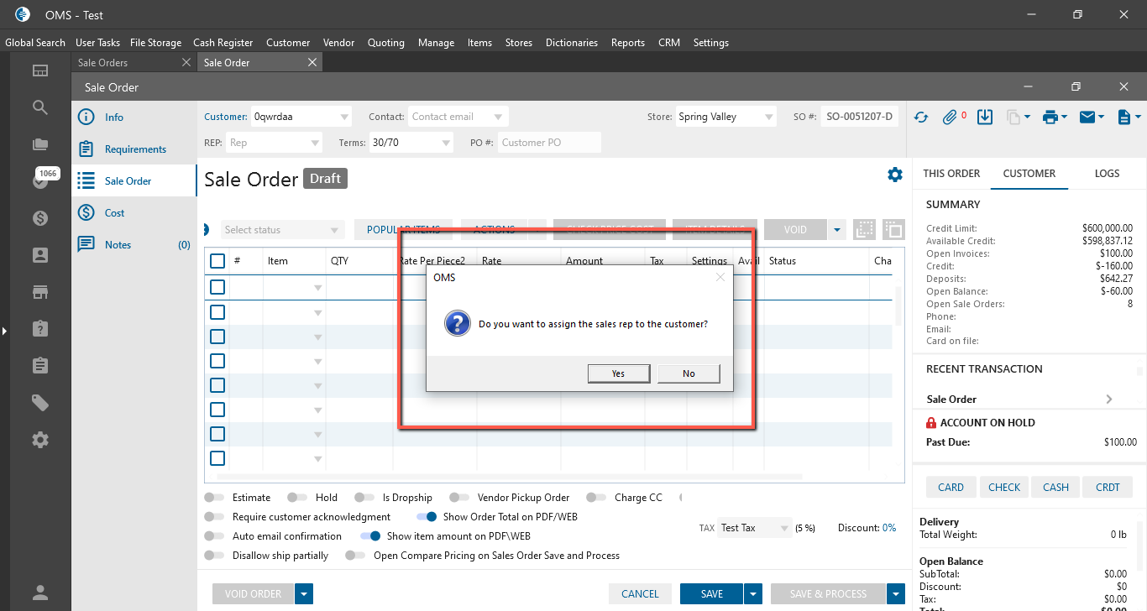
Task: Open the email envelope icon menu
Action: coord(1091,117)
